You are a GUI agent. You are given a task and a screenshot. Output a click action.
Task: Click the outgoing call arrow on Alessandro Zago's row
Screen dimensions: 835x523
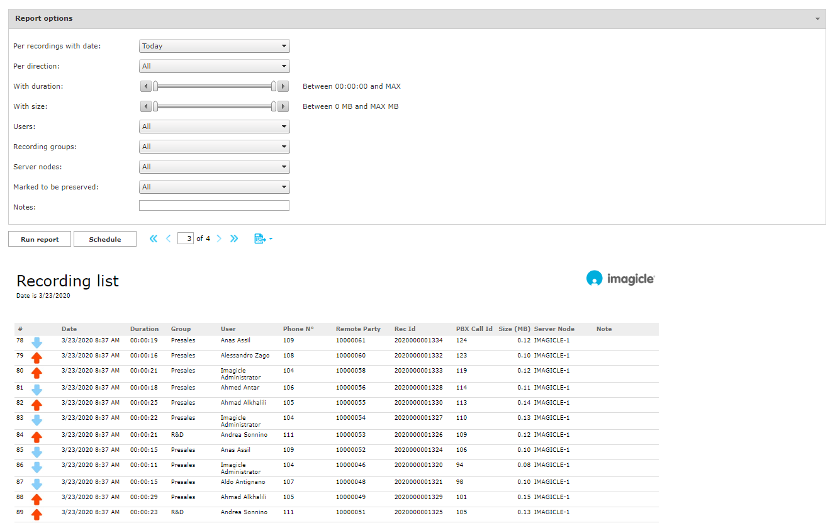[36, 358]
